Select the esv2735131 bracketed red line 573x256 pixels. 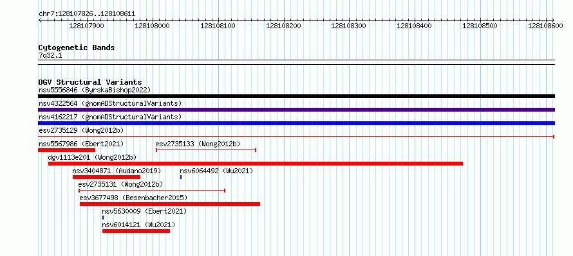click(x=152, y=191)
